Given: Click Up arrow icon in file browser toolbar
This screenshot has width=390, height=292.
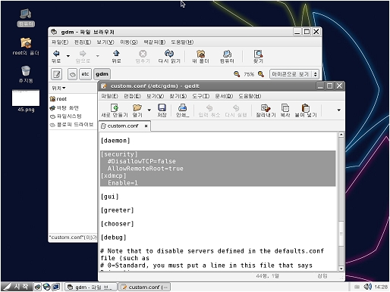Looking at the screenshot, I should coord(116,53).
